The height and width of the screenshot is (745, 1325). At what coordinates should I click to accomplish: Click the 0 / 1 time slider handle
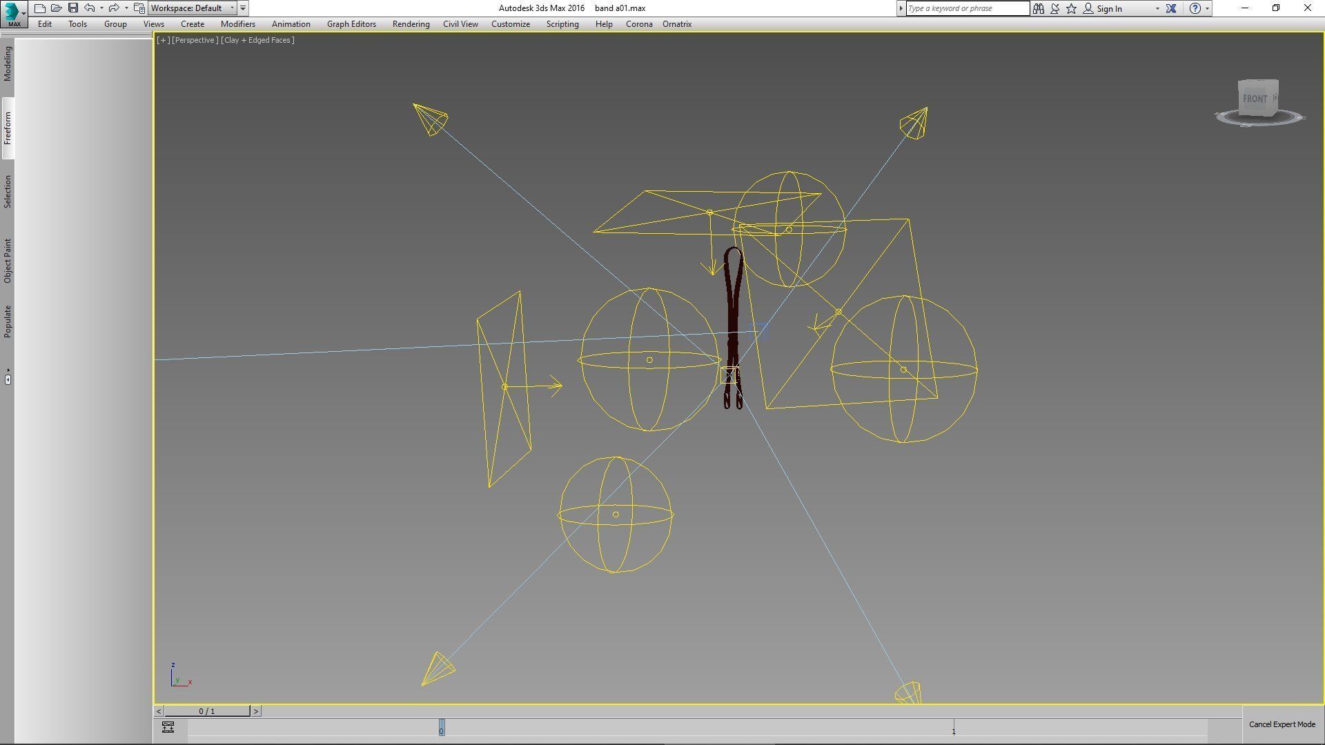207,711
